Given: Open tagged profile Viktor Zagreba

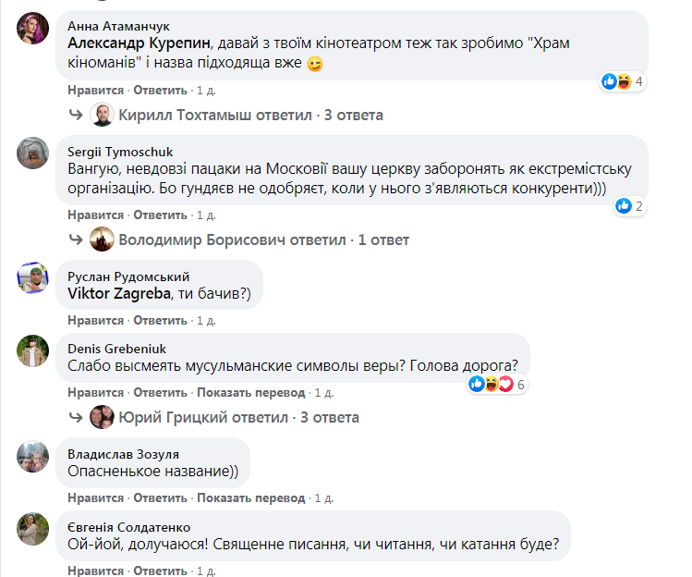Looking at the screenshot, I should tap(119, 294).
